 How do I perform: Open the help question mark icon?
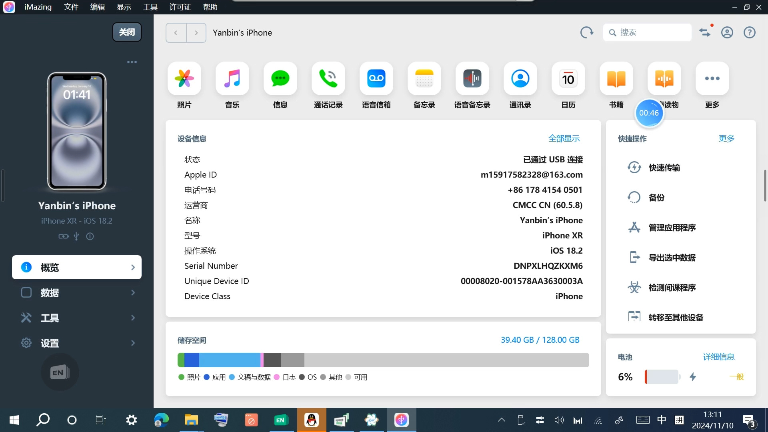coord(749,32)
